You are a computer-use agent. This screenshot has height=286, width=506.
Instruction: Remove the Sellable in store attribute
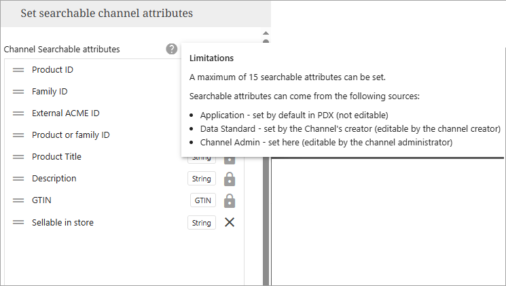pyautogui.click(x=230, y=222)
